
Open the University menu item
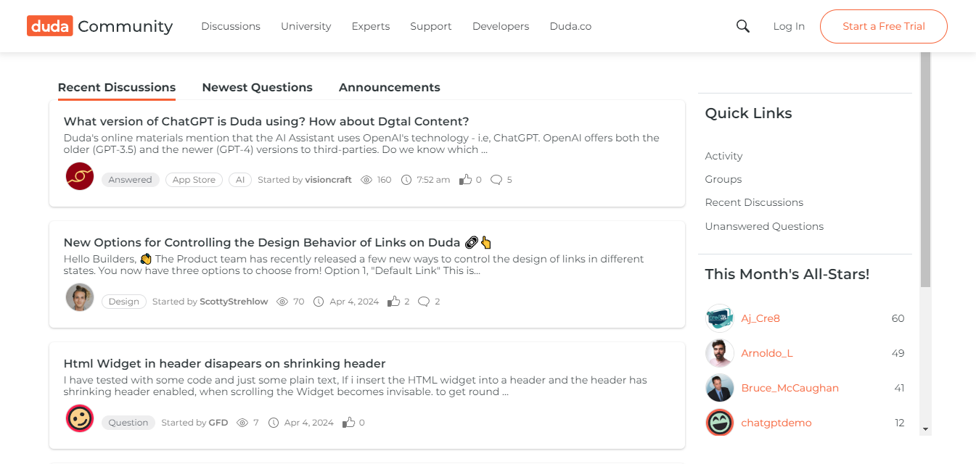tap(305, 26)
